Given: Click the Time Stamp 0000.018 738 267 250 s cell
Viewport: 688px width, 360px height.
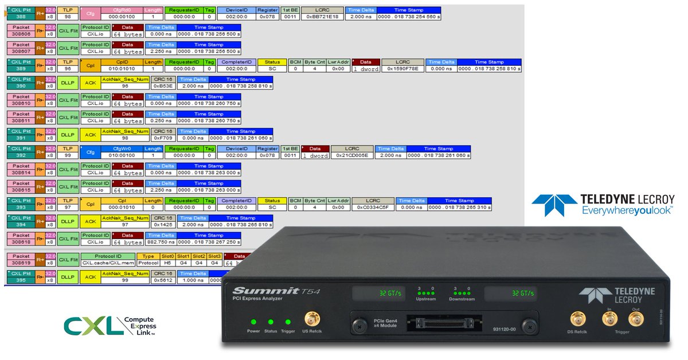Looking at the screenshot, I should [209, 238].
